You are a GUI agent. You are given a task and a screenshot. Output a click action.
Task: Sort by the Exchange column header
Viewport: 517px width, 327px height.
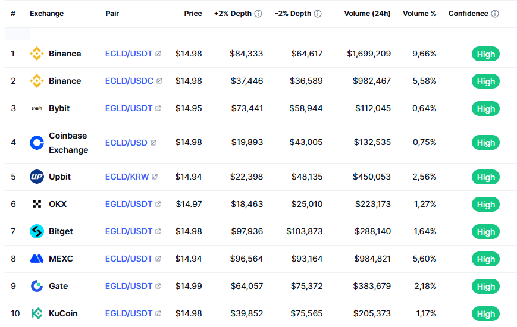pyautogui.click(x=46, y=14)
